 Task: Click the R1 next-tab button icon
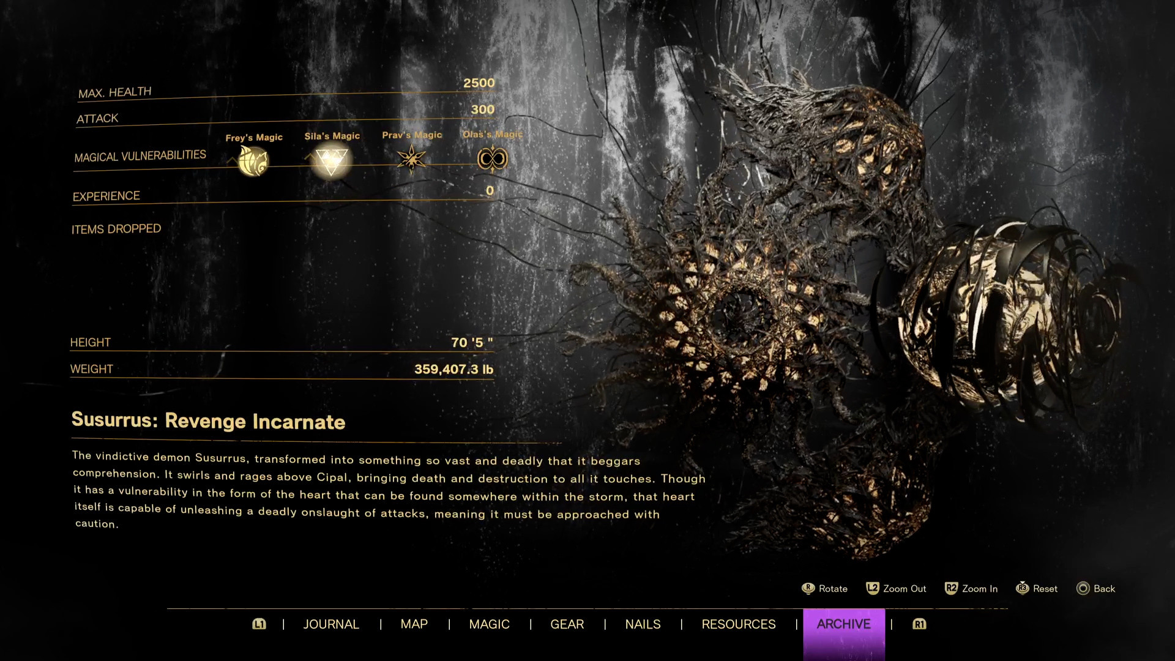[x=919, y=624]
